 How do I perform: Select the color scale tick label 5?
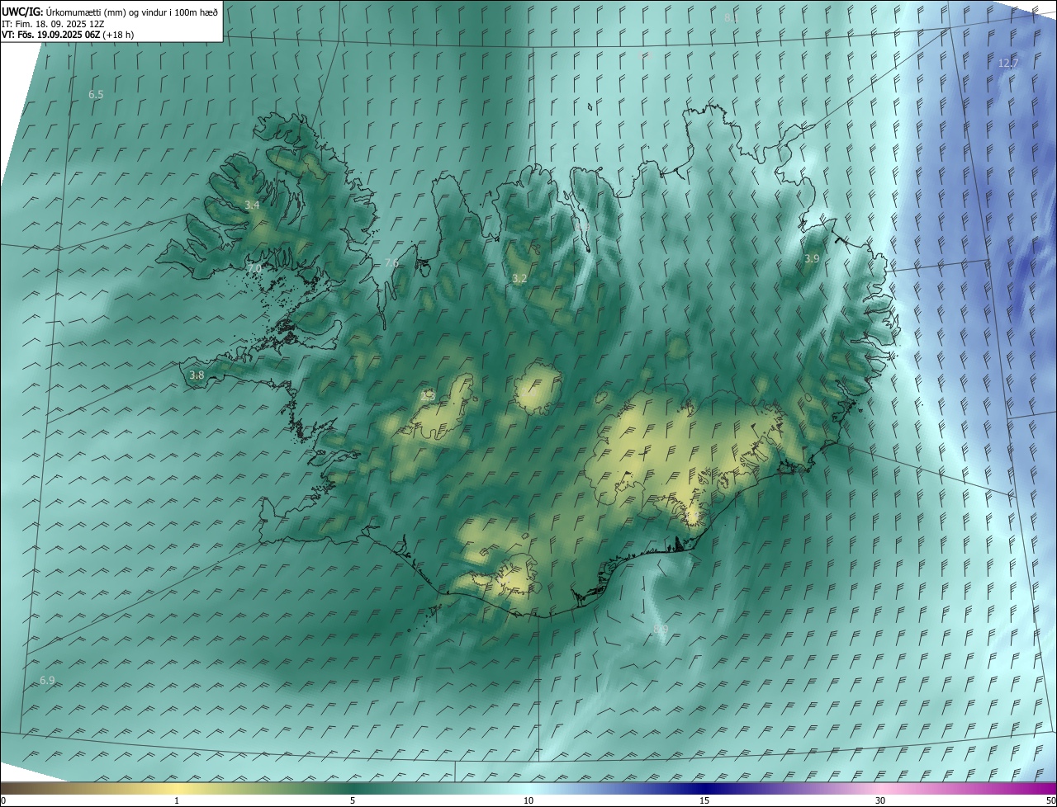click(353, 800)
